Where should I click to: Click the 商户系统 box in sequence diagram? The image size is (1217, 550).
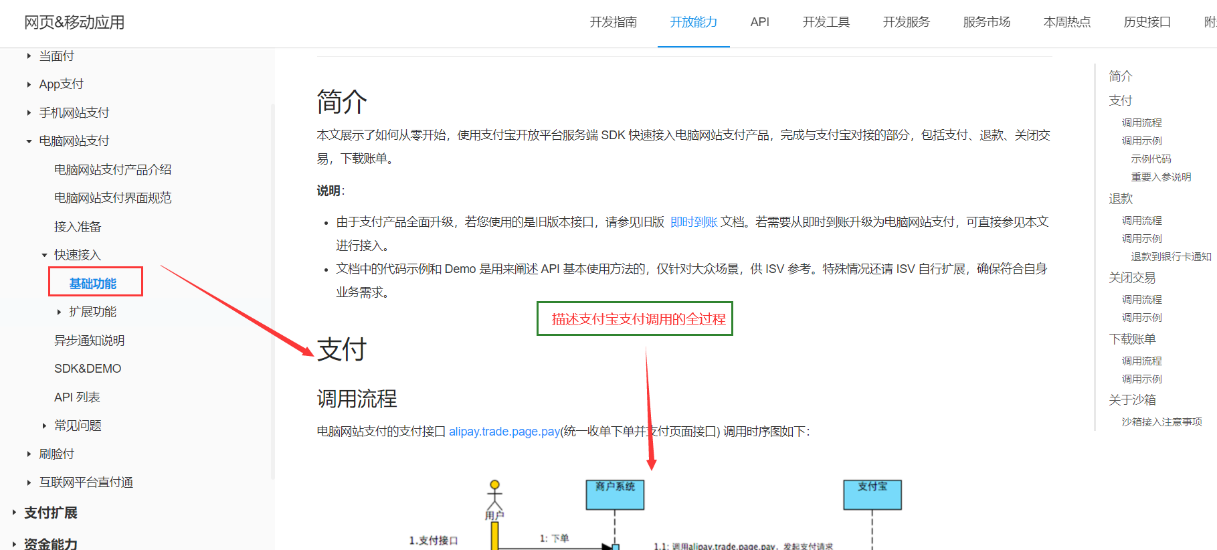(x=615, y=494)
